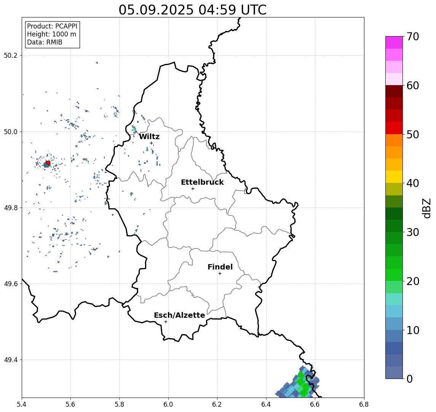Click the title timestamp 05.09.2025 04:59 UTC

point(192,10)
